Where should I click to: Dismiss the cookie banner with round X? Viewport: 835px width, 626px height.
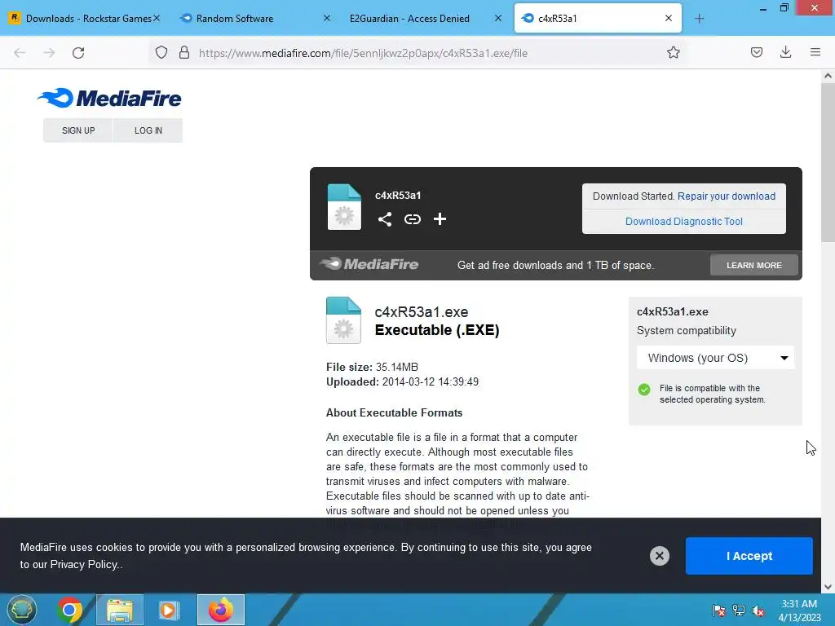(659, 556)
